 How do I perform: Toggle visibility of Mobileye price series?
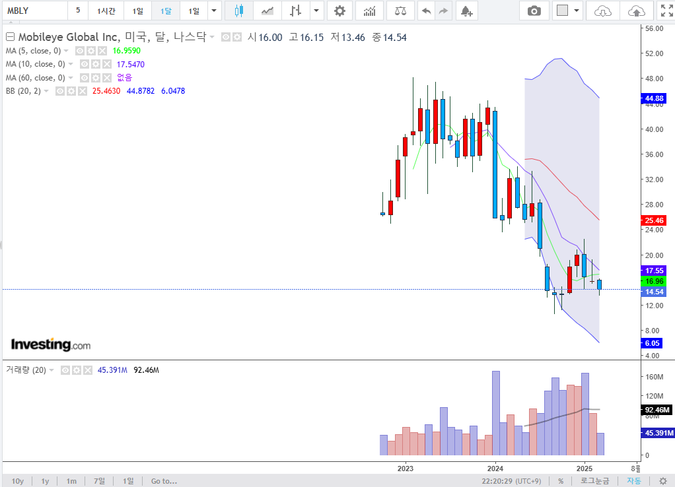tap(226, 38)
